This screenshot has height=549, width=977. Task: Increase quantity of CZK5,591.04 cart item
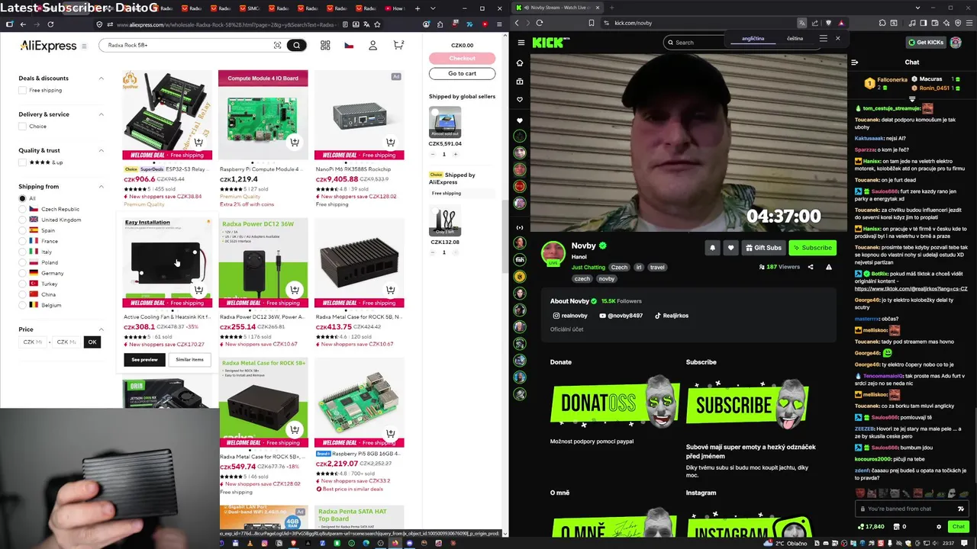pos(455,154)
